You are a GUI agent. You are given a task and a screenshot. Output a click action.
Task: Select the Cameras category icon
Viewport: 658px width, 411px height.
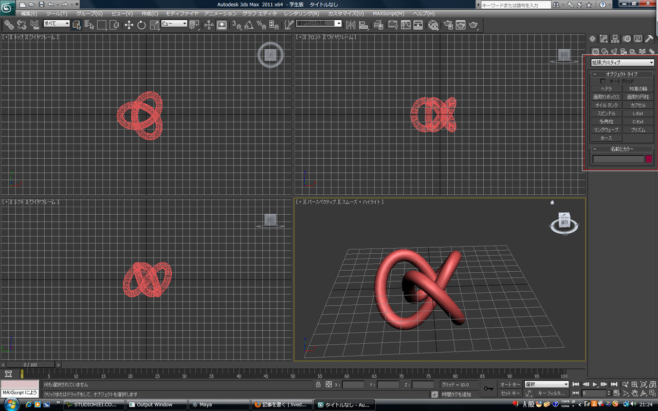tap(623, 51)
